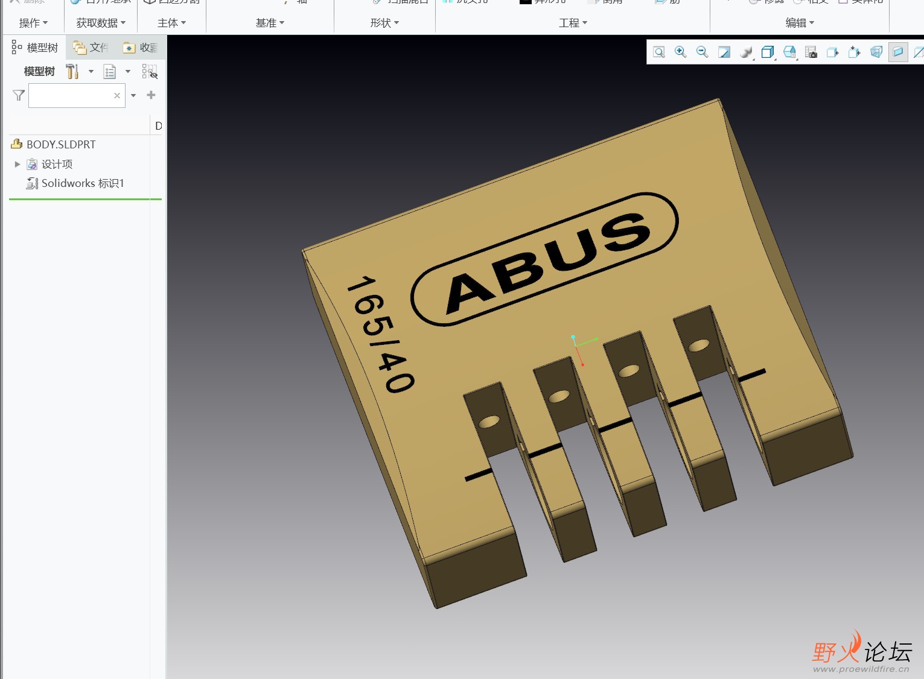
Task: Open the Display Style cube icon
Action: (x=768, y=52)
